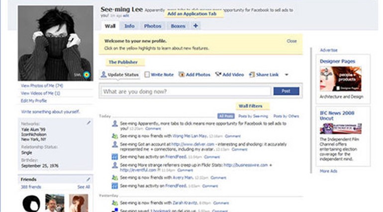Image resolution: width=383 pixels, height=212 pixels.
Task: Open the IFC News 2008 Uncut ad title
Action: click(x=337, y=115)
